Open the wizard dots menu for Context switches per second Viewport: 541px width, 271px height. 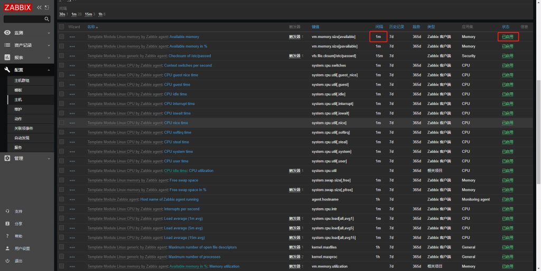(x=72, y=66)
